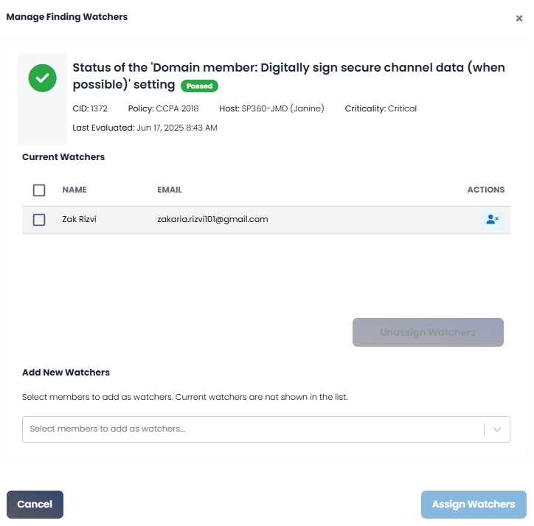This screenshot has width=534, height=526.
Task: Sort by the NAME column header
Action: [74, 190]
